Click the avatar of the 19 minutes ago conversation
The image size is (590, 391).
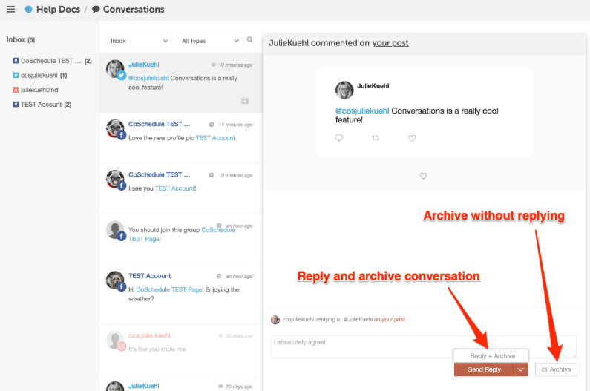(115, 179)
